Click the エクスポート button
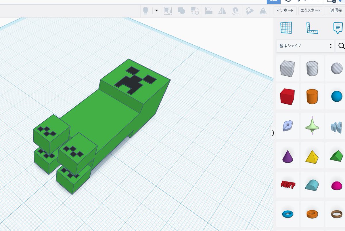This screenshot has width=345, height=231. click(x=310, y=11)
